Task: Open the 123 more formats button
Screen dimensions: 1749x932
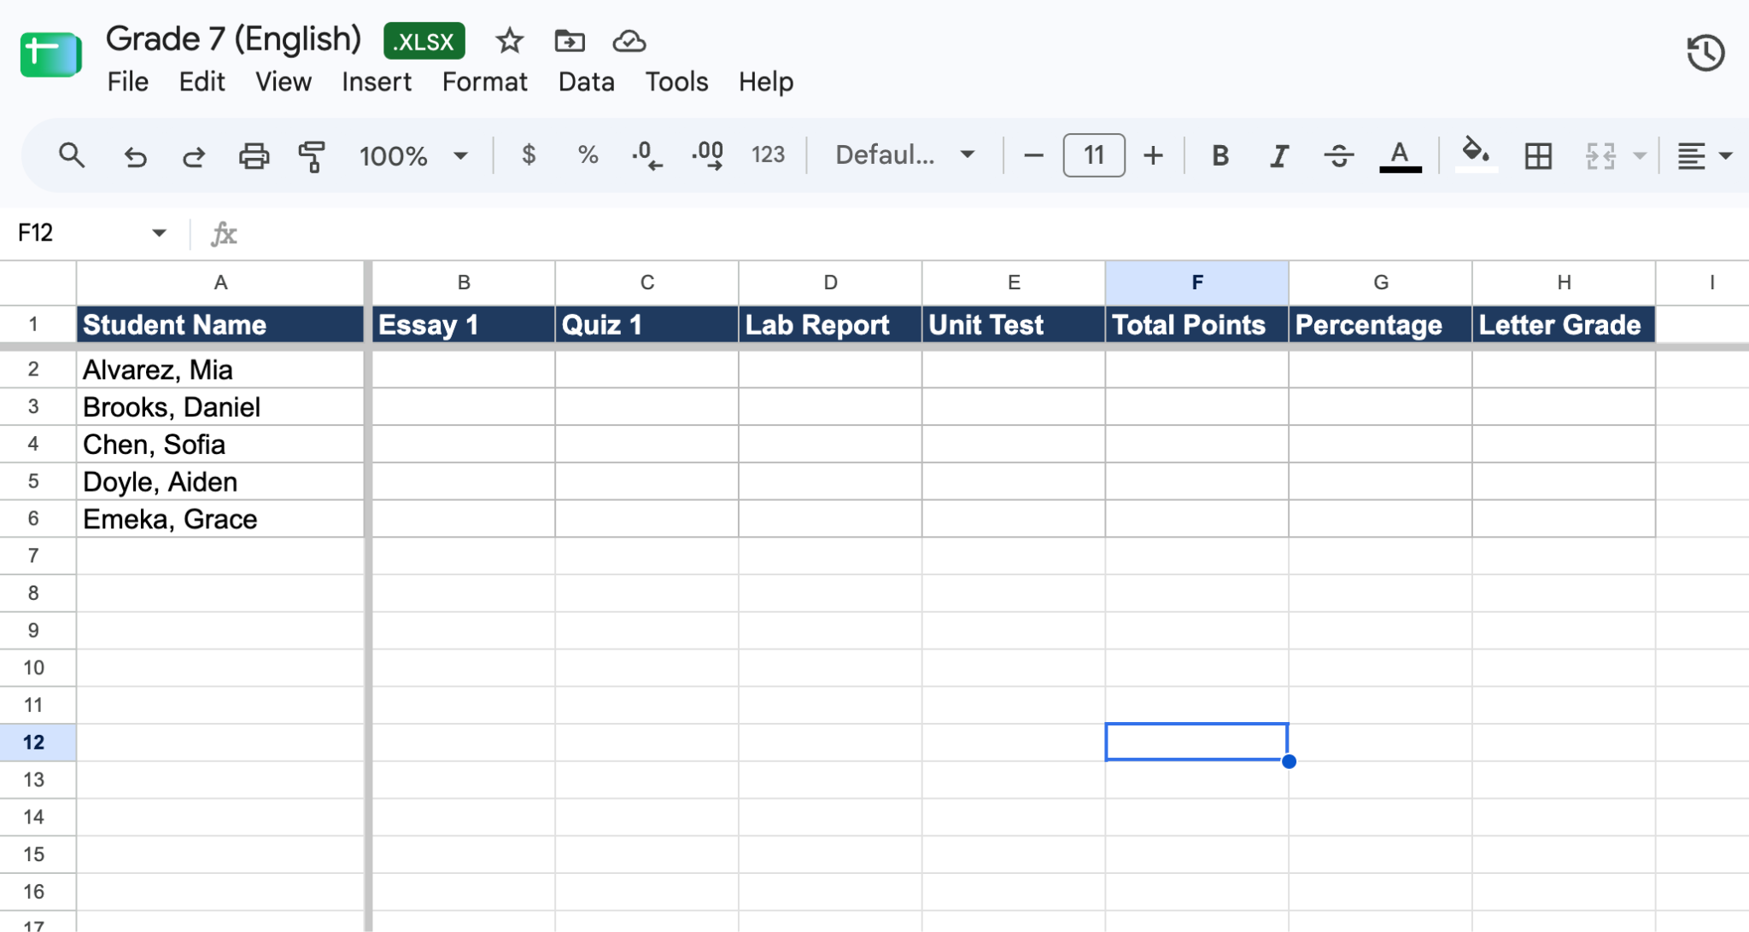Action: 768,154
